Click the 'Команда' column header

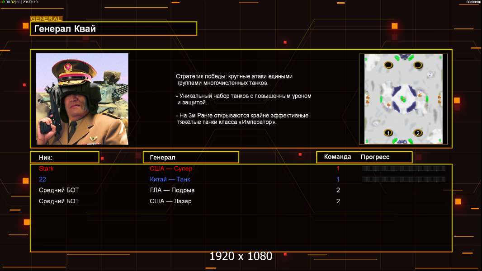coord(337,157)
